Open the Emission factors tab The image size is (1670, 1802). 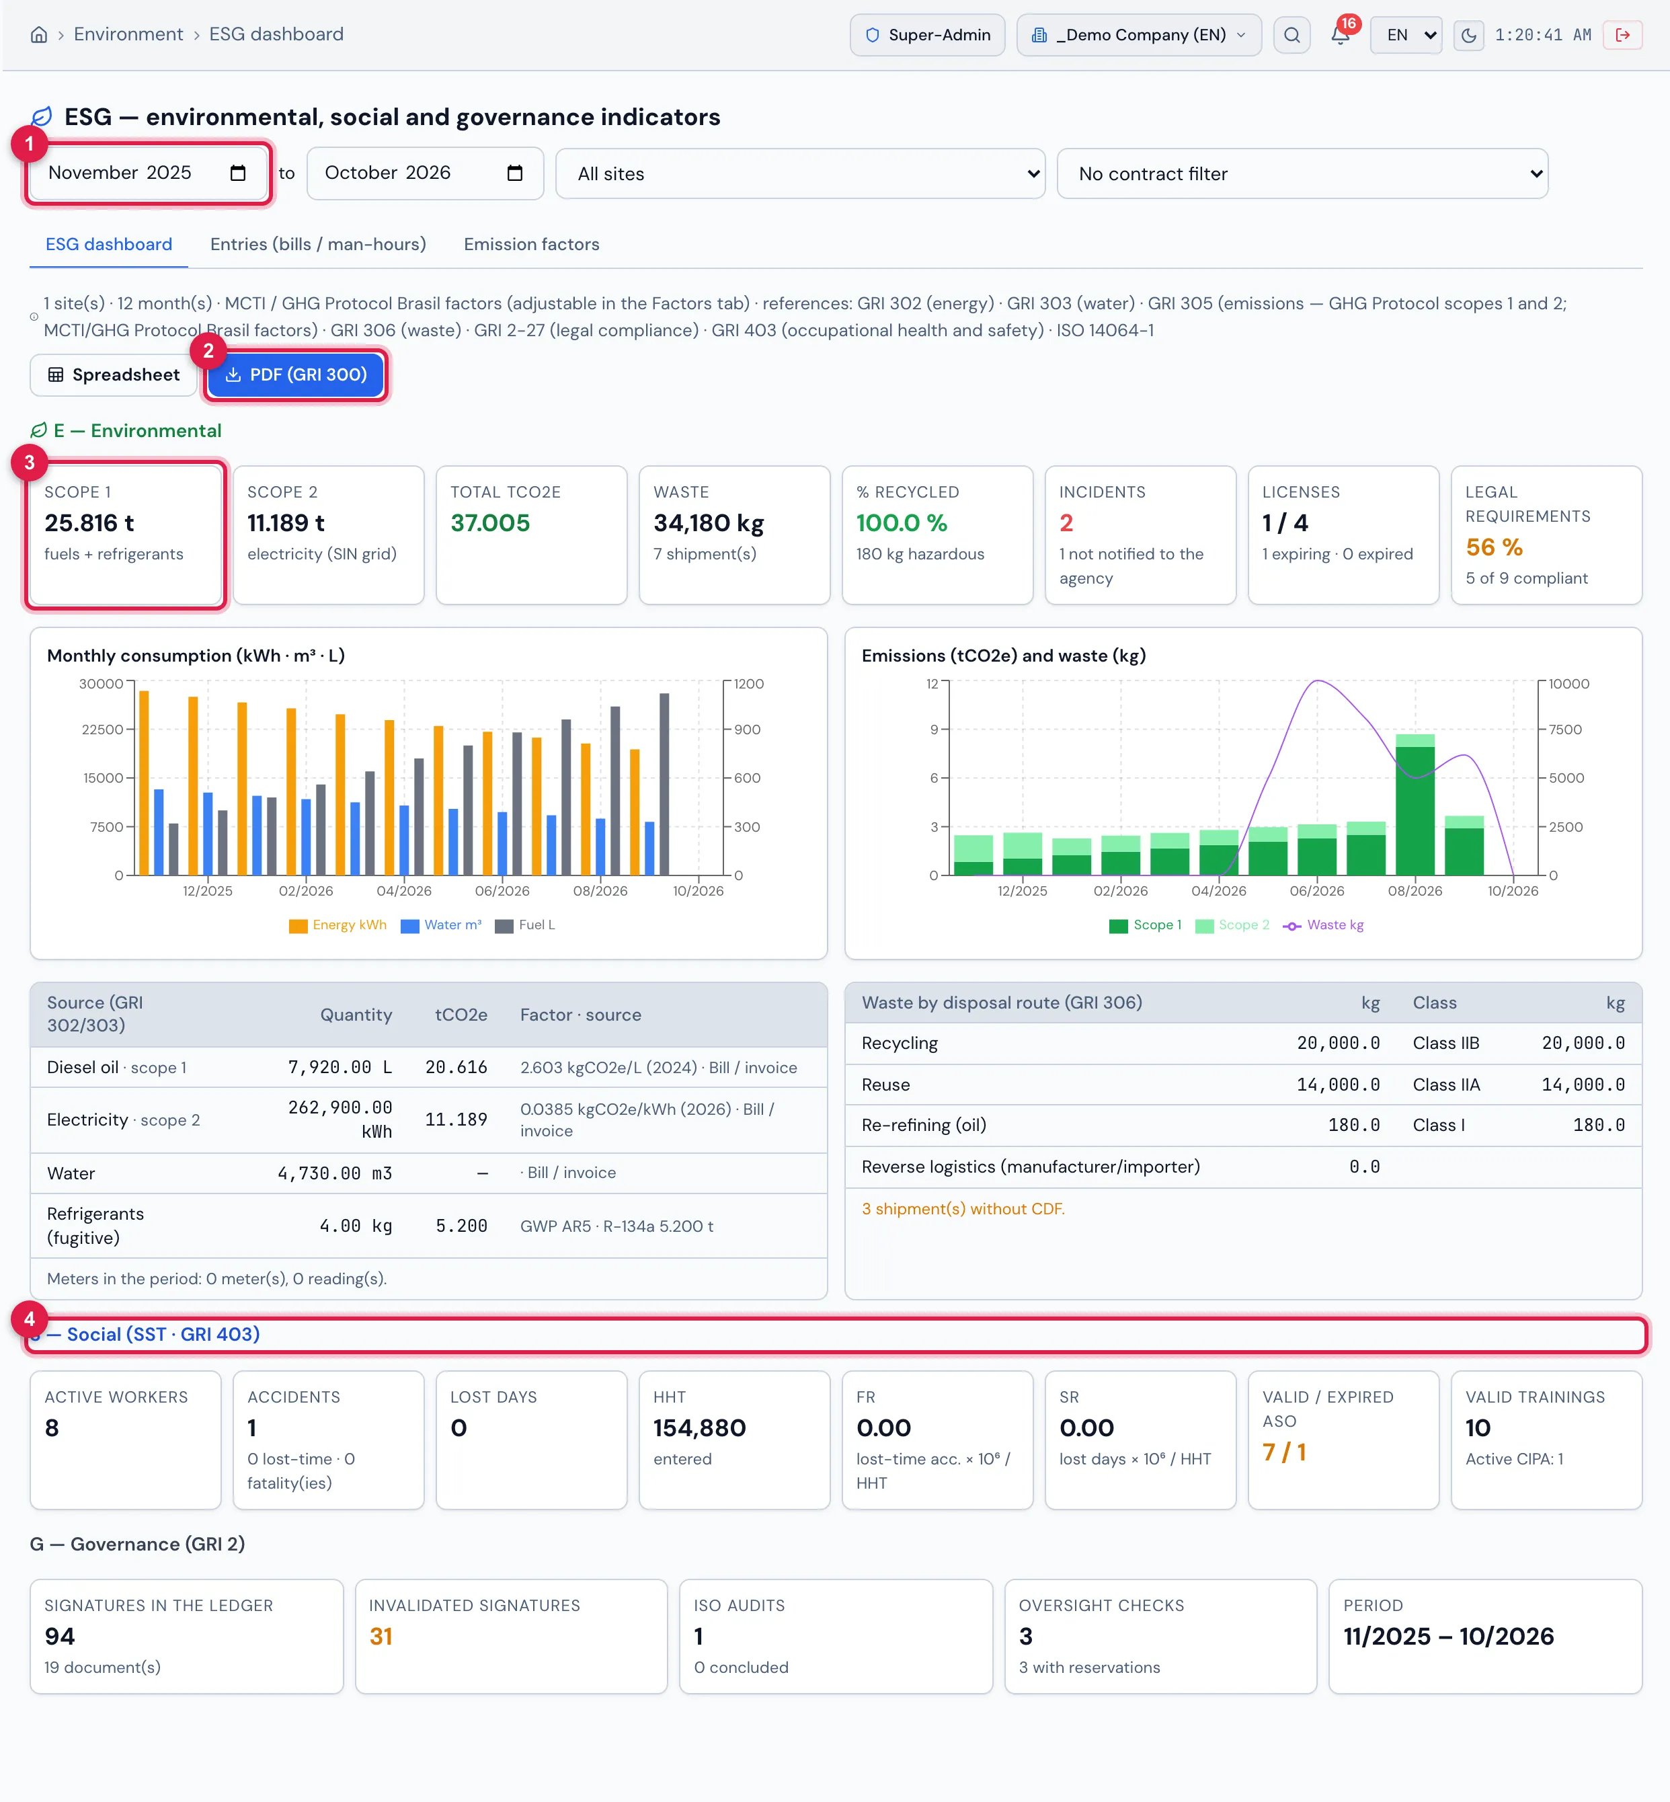[x=531, y=244]
